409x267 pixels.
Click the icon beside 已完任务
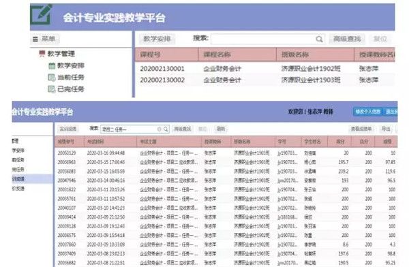[x=52, y=89]
